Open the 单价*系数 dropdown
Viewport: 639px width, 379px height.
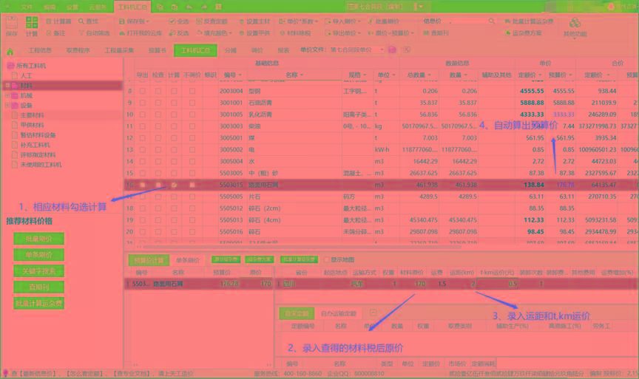coord(298,21)
